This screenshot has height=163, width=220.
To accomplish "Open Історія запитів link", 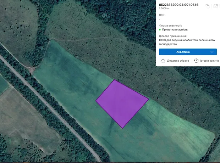I will tap(209, 61).
